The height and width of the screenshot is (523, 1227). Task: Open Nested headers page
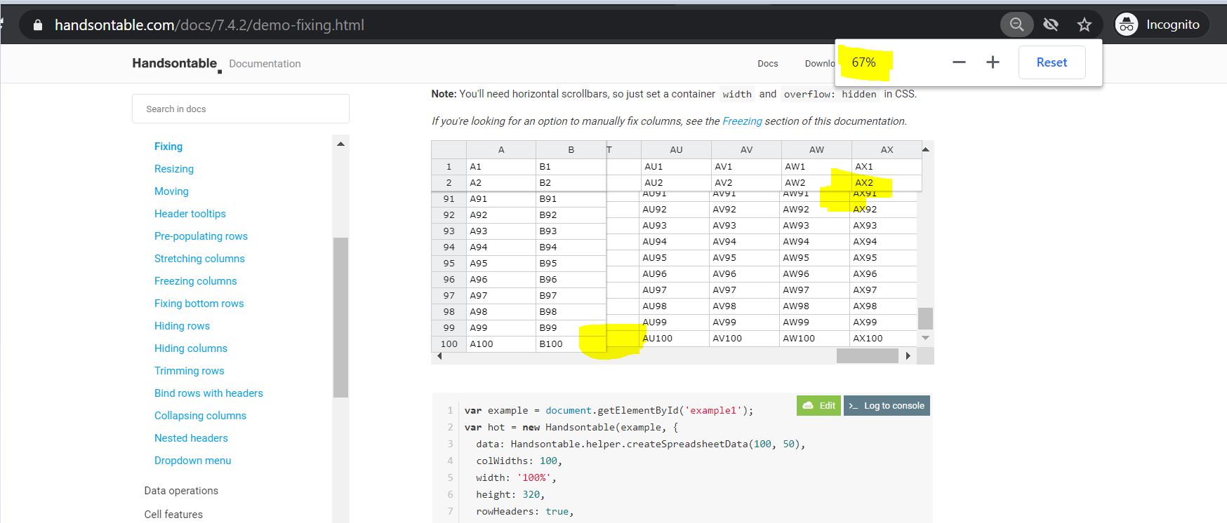tap(191, 438)
